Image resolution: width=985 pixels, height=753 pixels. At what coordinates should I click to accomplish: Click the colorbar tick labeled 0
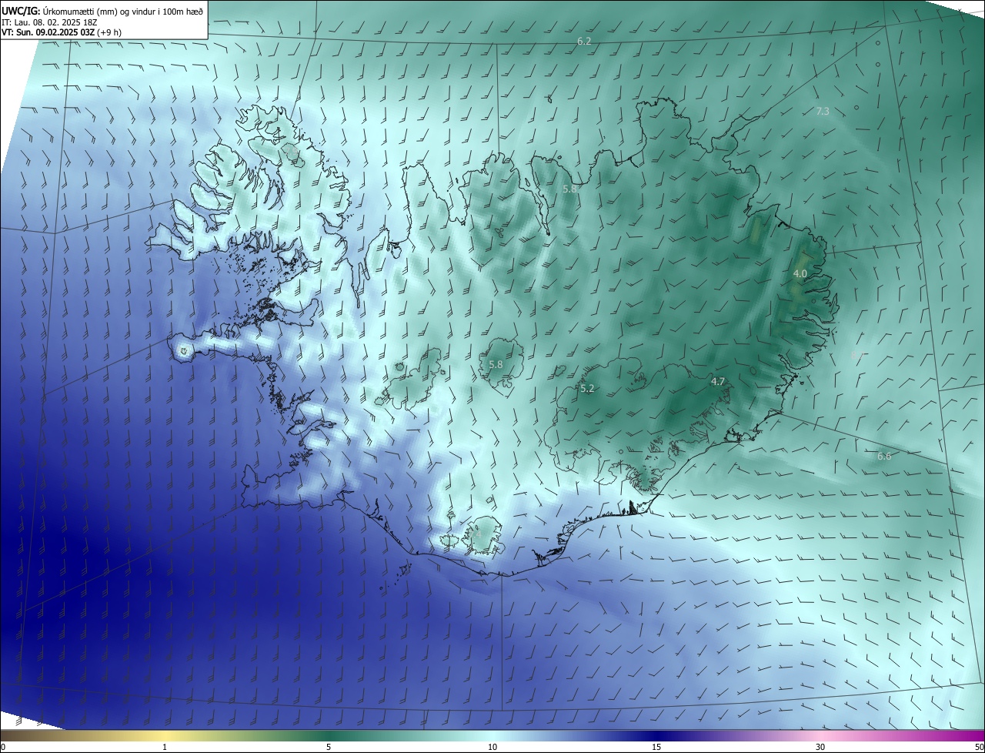tap(3, 747)
